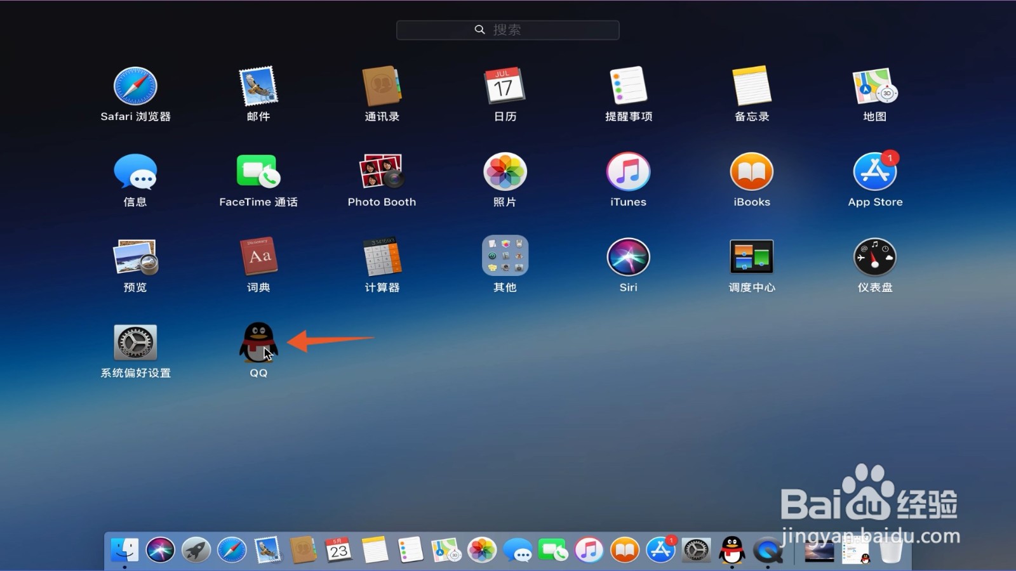The height and width of the screenshot is (571, 1016).
Task: Click the 搜索 search field
Action: pos(507,30)
